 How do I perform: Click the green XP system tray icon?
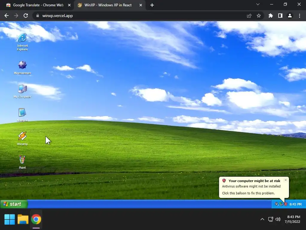coord(281,204)
